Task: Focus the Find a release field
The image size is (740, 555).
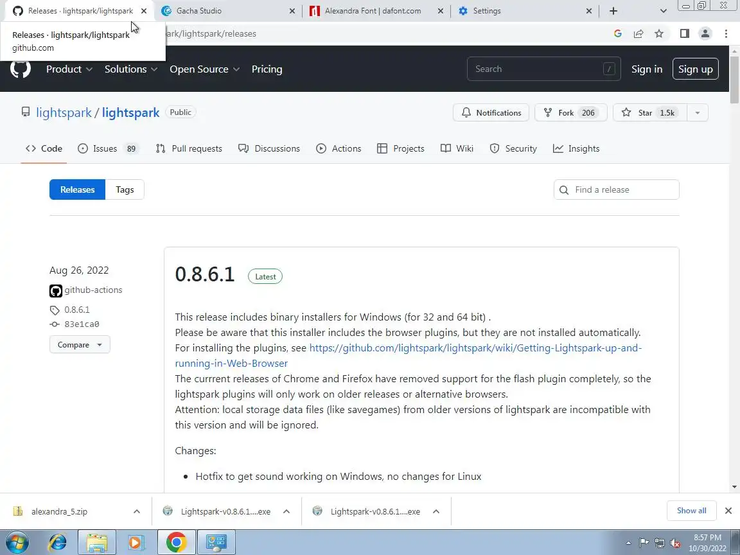Action: pyautogui.click(x=617, y=189)
